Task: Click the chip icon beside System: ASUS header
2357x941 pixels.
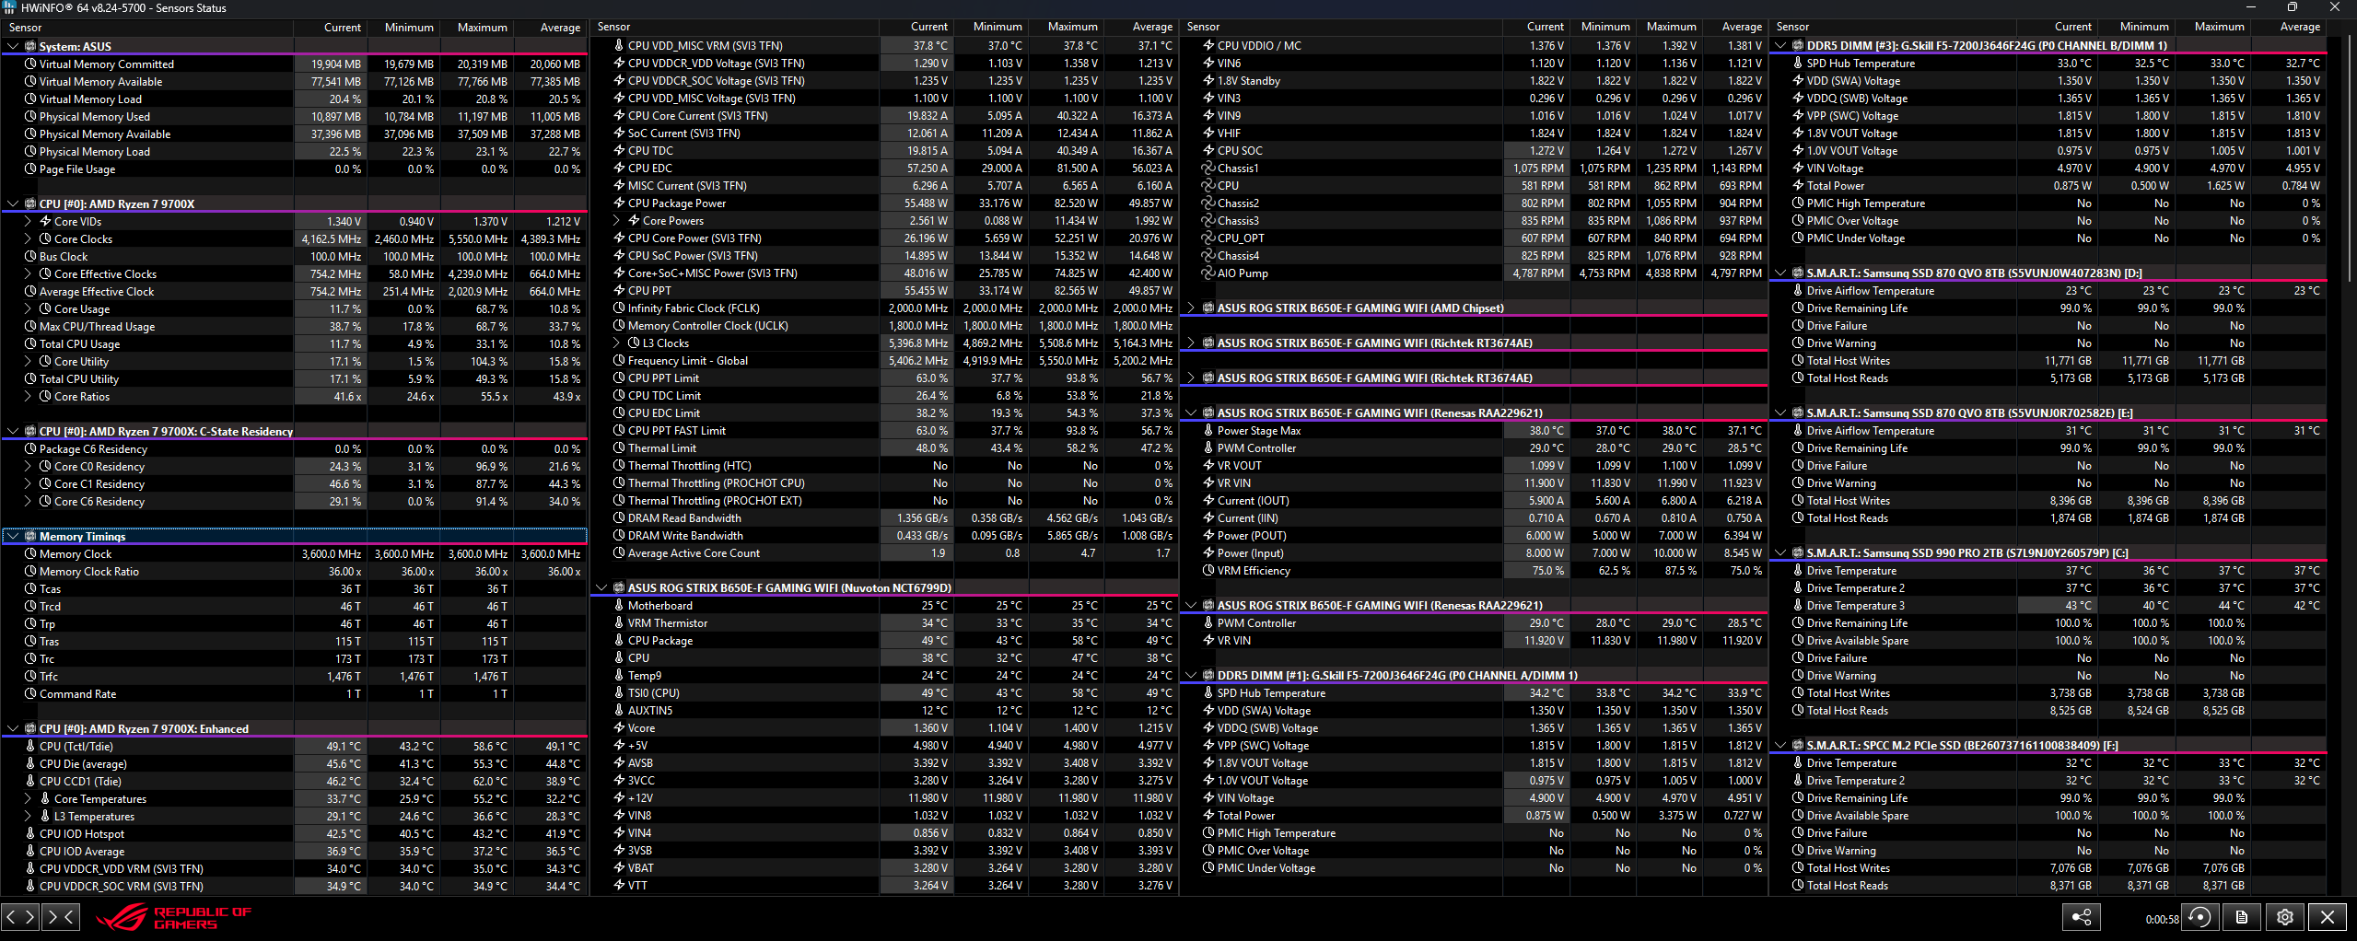Action: pos(30,46)
